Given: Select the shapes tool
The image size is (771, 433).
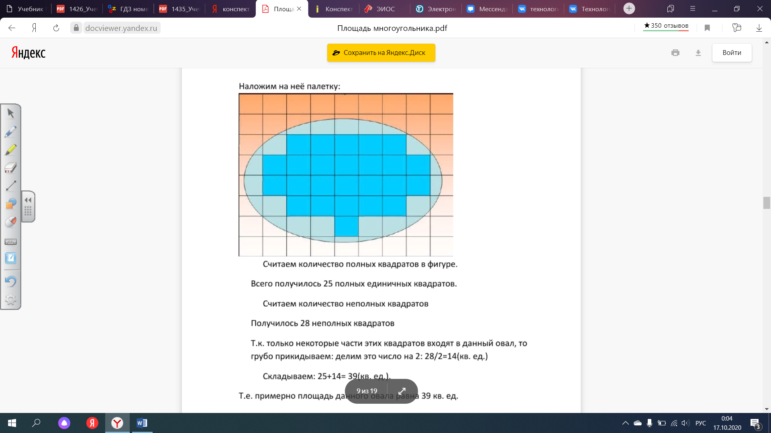Looking at the screenshot, I should 11,204.
